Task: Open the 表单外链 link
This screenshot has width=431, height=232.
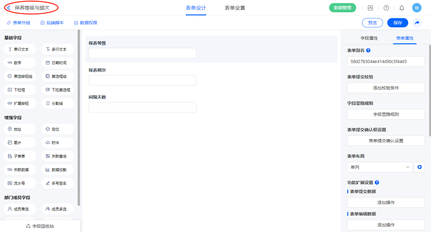Action: (18, 23)
